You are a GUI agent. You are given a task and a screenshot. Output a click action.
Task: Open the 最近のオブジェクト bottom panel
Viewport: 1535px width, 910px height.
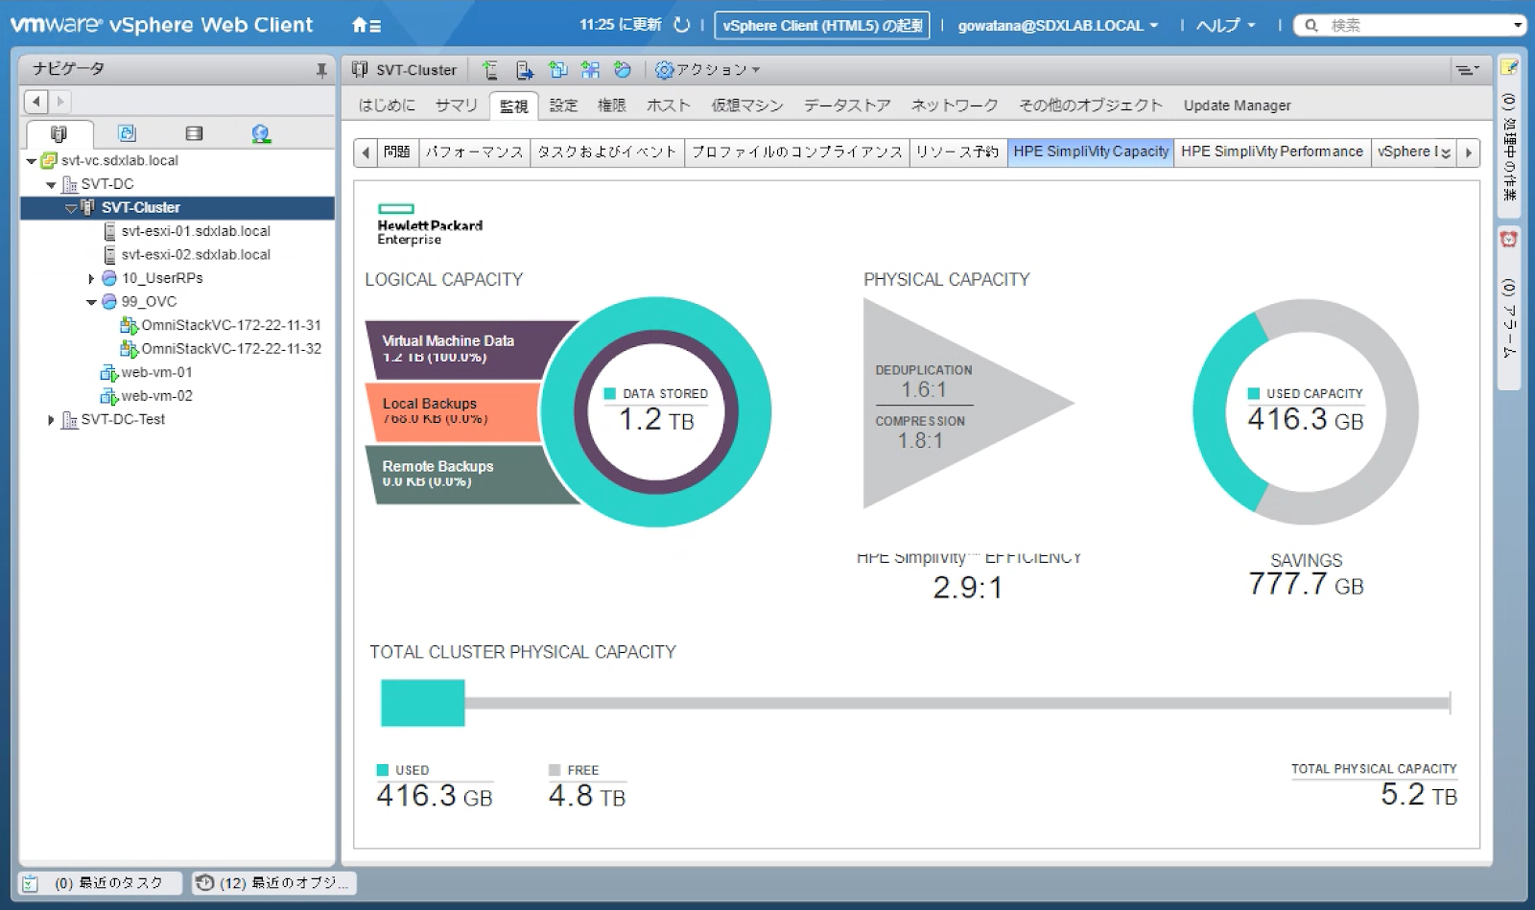[x=273, y=883]
